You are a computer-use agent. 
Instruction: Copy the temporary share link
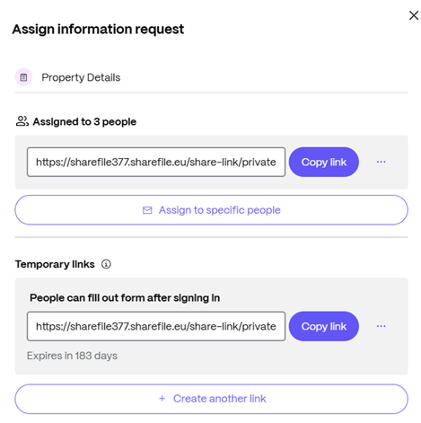[324, 326]
